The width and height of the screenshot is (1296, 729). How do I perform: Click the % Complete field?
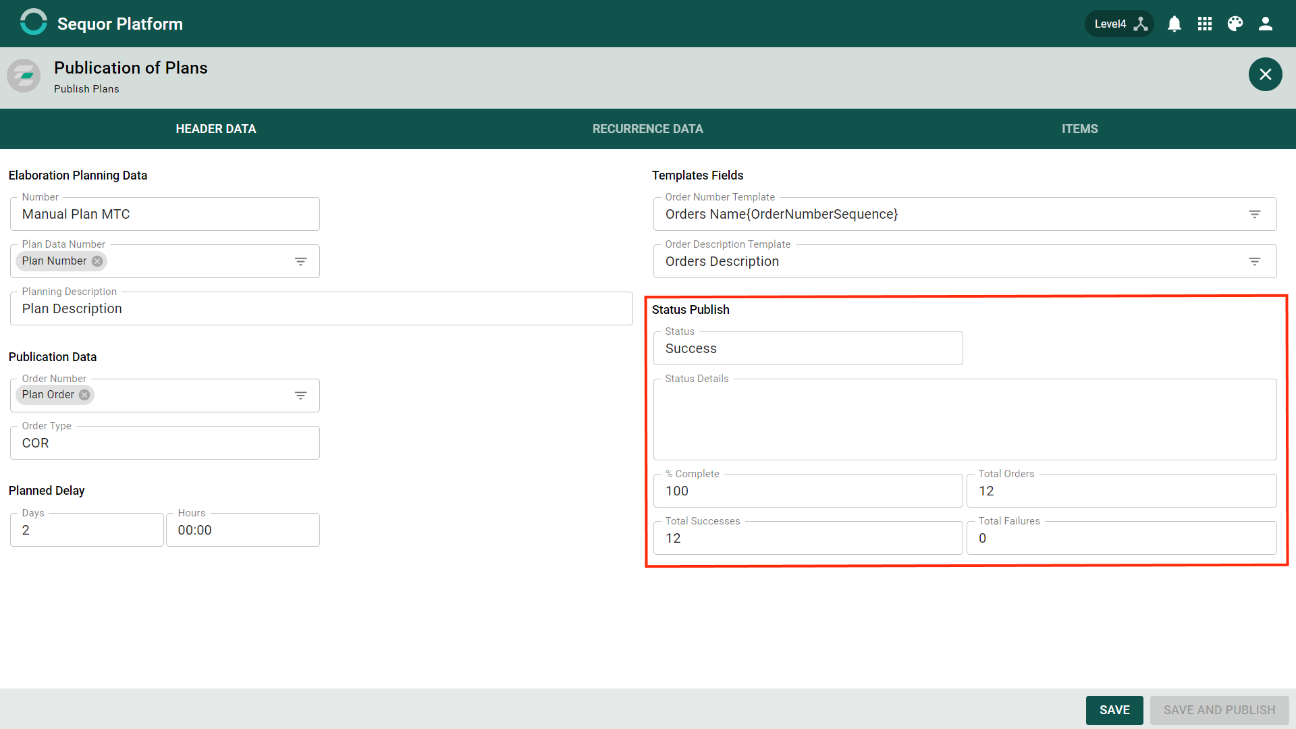(808, 491)
